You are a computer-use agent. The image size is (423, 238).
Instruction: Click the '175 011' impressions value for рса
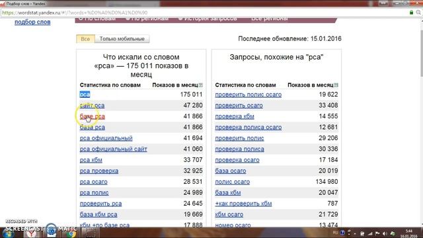(191, 95)
